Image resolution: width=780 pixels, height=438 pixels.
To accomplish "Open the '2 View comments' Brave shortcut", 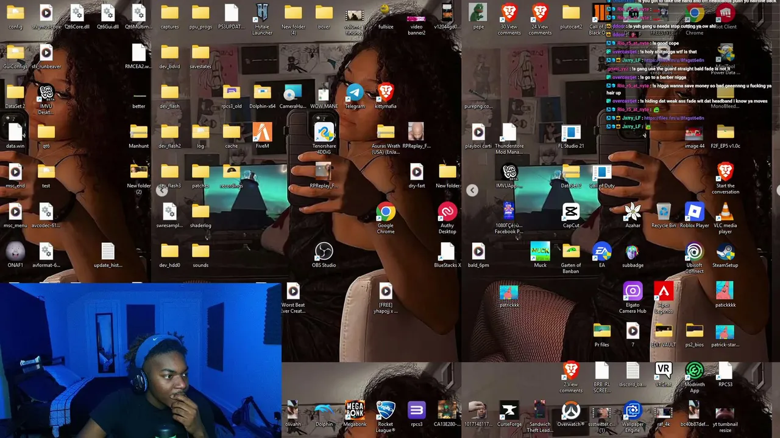I will pos(571,370).
